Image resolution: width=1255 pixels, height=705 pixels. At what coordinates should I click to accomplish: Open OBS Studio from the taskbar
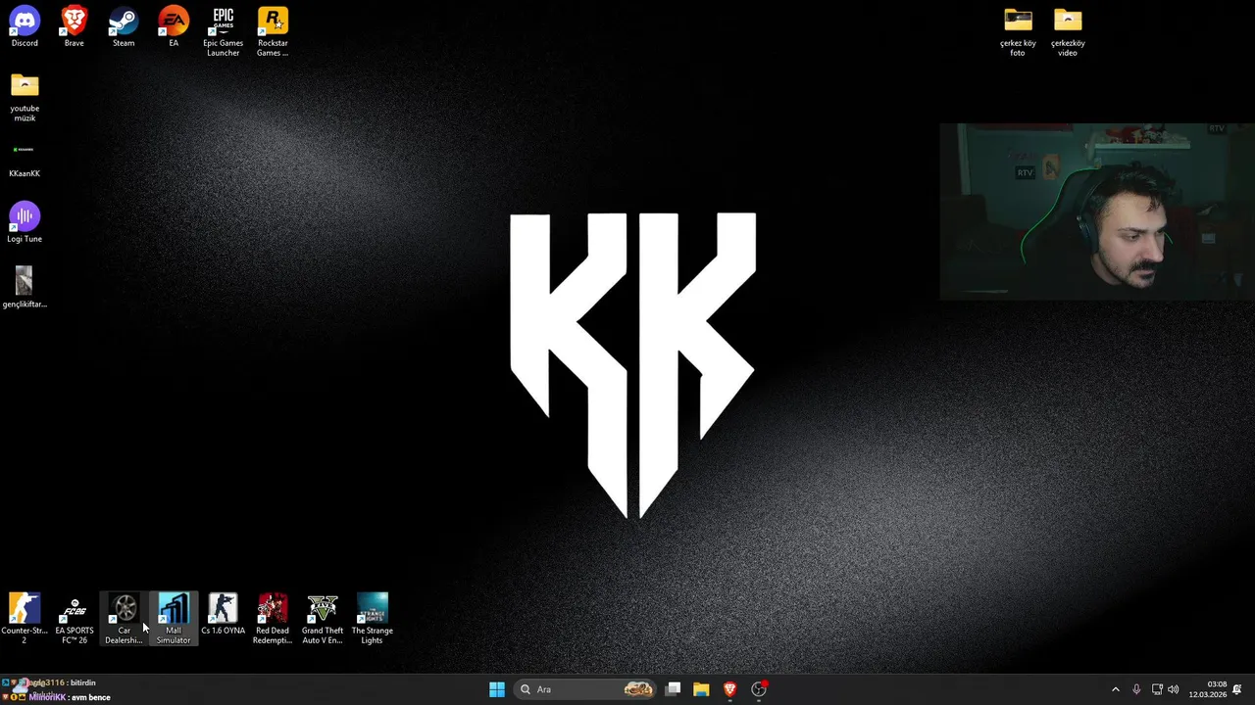coord(759,689)
